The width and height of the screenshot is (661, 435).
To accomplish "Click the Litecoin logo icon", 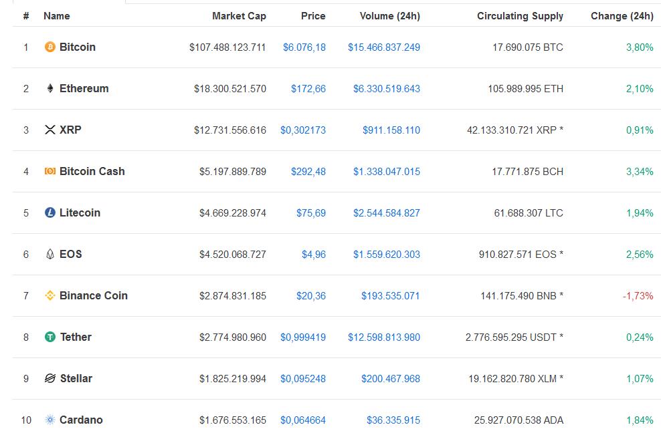I will pyautogui.click(x=50, y=212).
